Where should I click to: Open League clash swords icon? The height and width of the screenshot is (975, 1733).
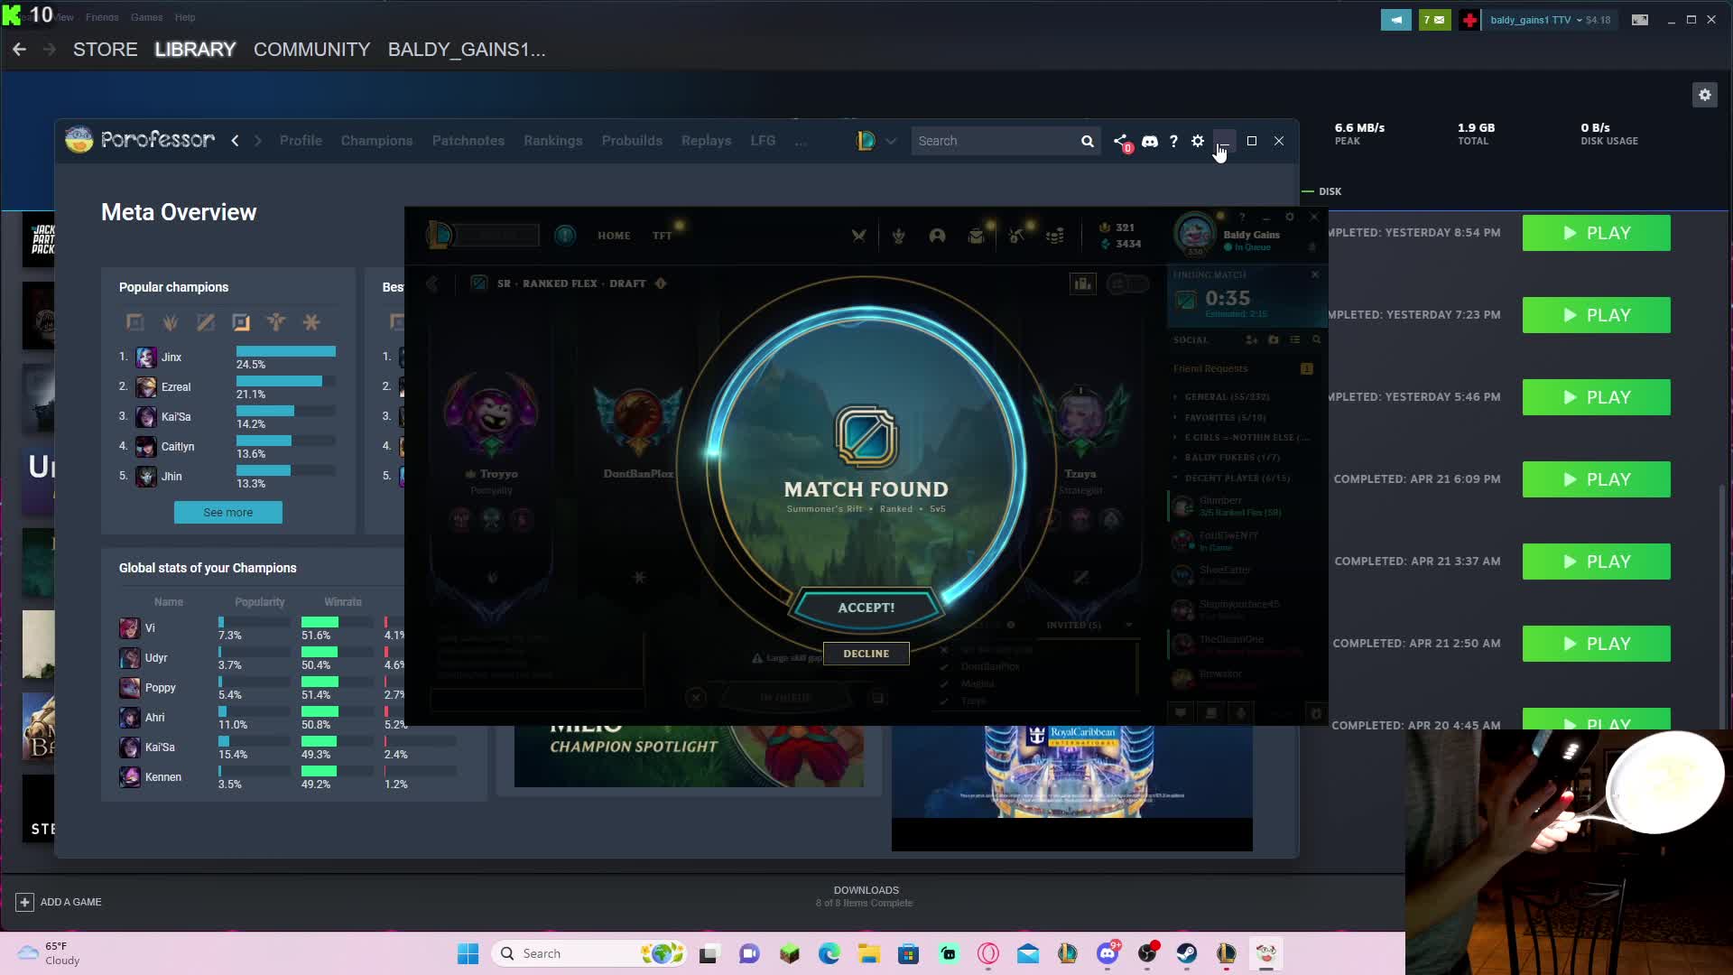click(858, 236)
